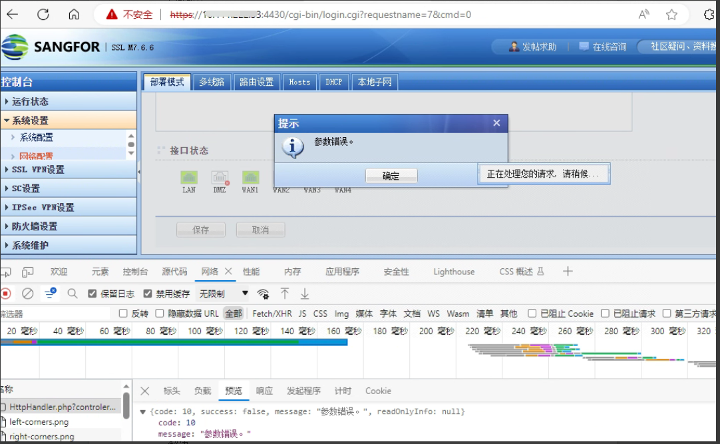720x444 pixels.
Task: Uncheck the 禁用缓存 checkbox
Action: click(148, 294)
